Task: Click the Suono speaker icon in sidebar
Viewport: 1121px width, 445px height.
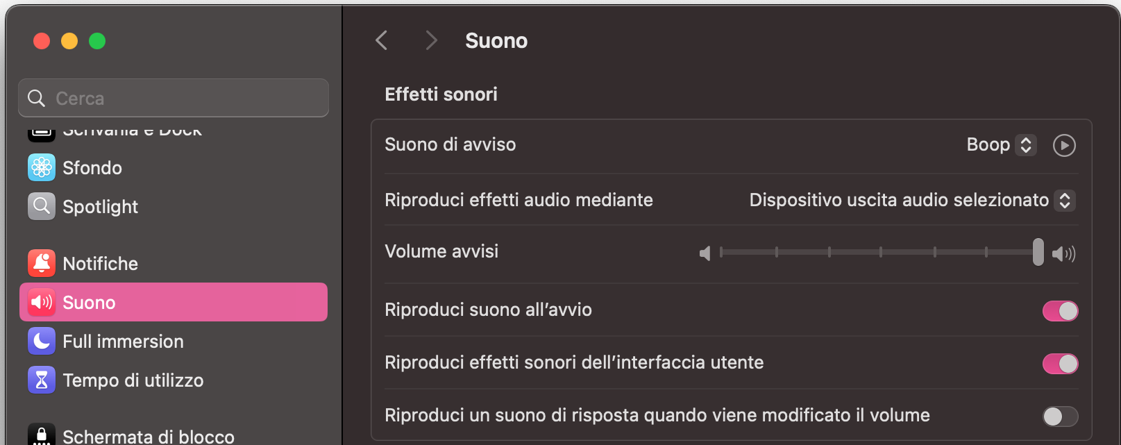Action: tap(42, 302)
